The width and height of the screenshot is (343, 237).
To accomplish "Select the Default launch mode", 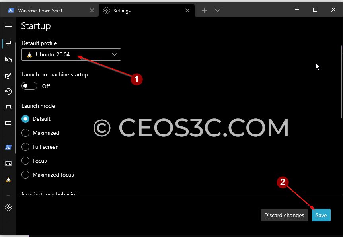I will coord(25,119).
